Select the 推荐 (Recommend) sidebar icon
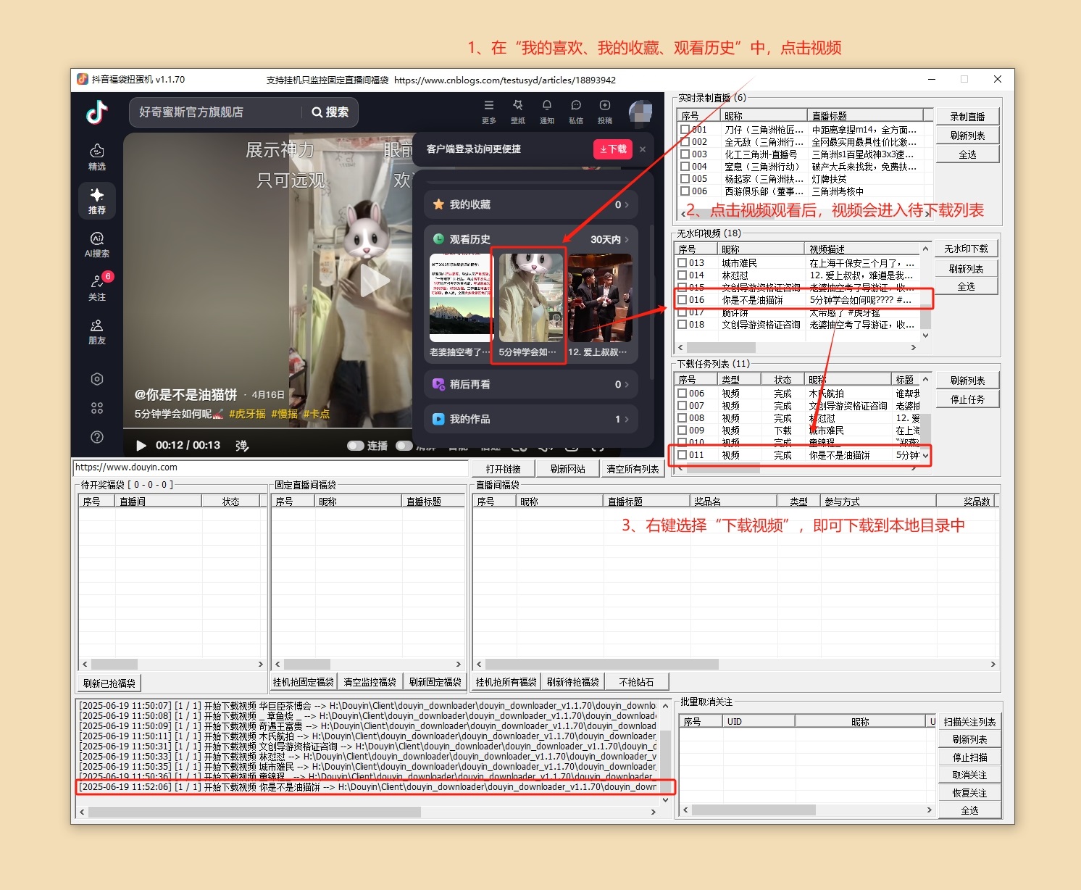Screen dimensions: 1081x890 (96, 201)
